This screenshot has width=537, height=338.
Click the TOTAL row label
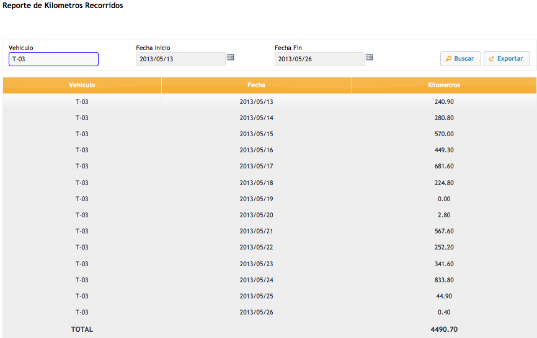click(x=82, y=330)
